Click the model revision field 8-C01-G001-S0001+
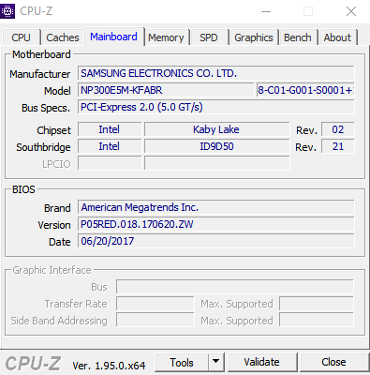 (305, 90)
